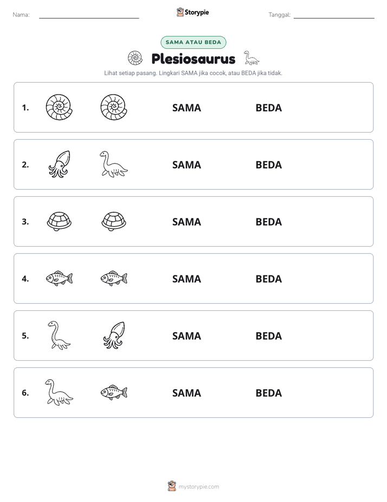Image resolution: width=387 pixels, height=502 pixels.
Task: Click the squid picture in row 2
Action: 60,164
